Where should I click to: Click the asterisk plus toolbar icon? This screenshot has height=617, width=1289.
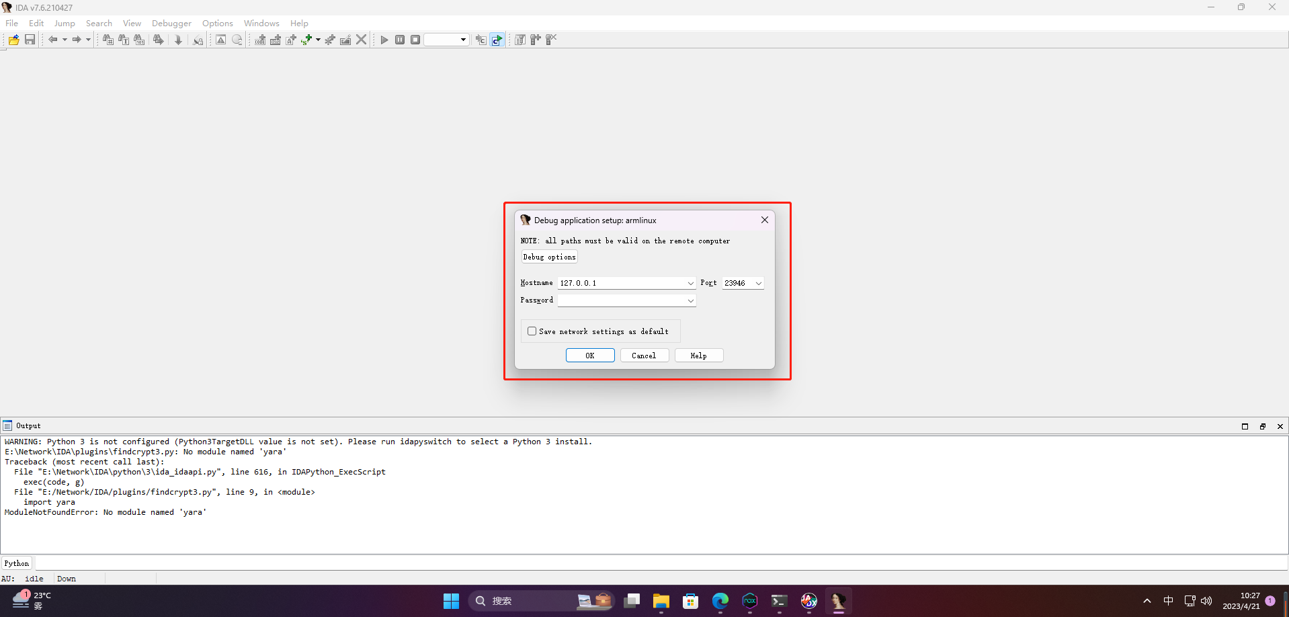click(330, 40)
